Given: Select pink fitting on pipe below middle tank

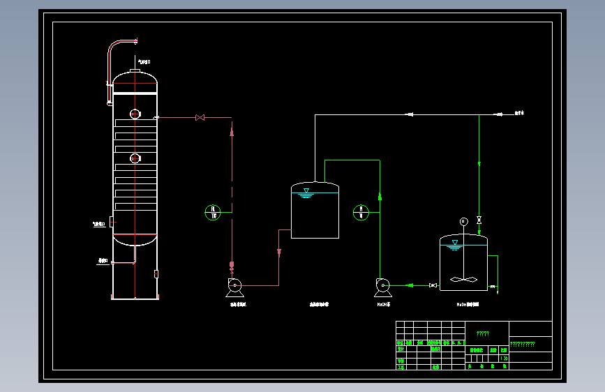Looking at the screenshot, I should (x=279, y=252).
